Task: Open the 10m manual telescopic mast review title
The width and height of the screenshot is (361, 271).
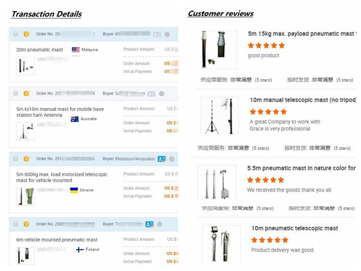Action: pos(302,100)
